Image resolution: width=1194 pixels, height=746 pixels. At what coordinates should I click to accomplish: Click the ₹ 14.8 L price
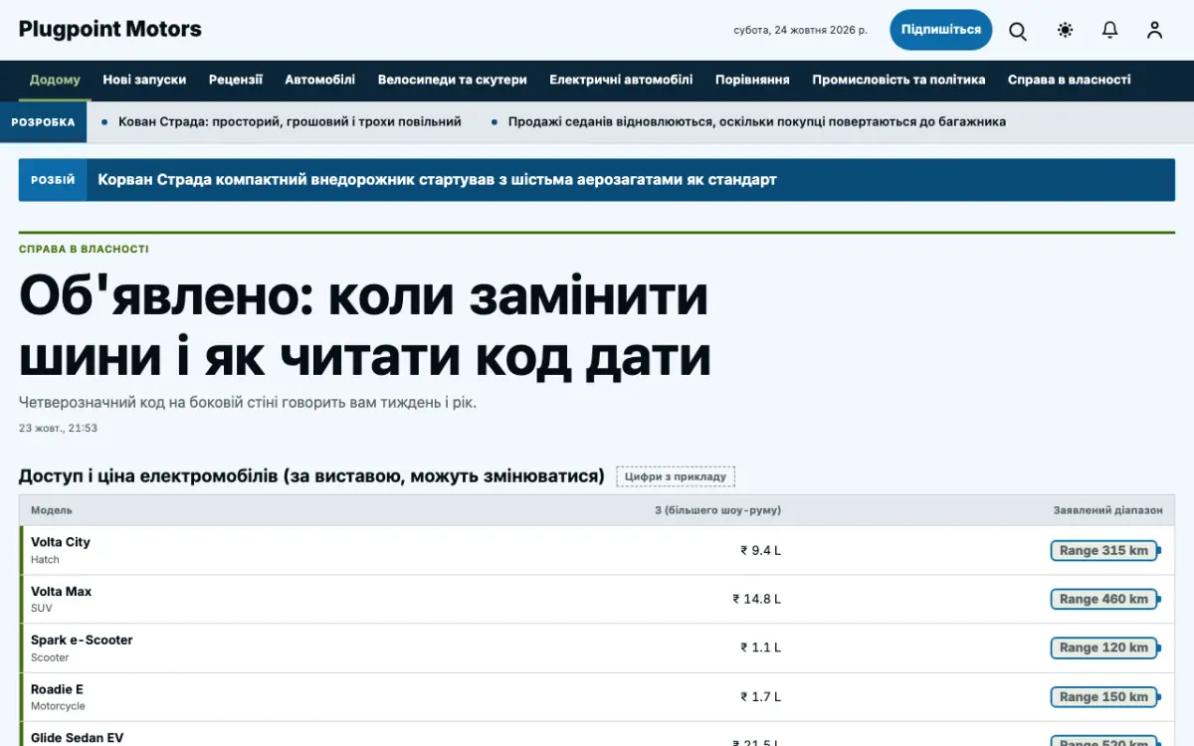(756, 599)
